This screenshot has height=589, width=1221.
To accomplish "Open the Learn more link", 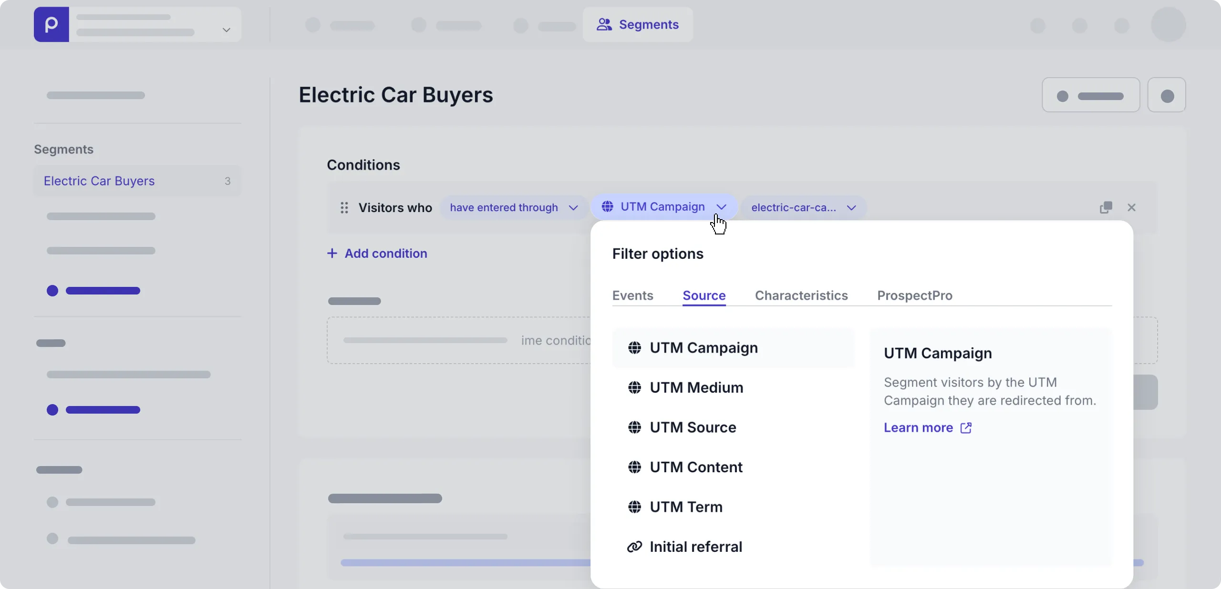I will point(918,428).
